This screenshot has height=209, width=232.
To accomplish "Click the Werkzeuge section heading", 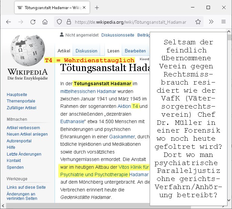I will click(17, 179).
